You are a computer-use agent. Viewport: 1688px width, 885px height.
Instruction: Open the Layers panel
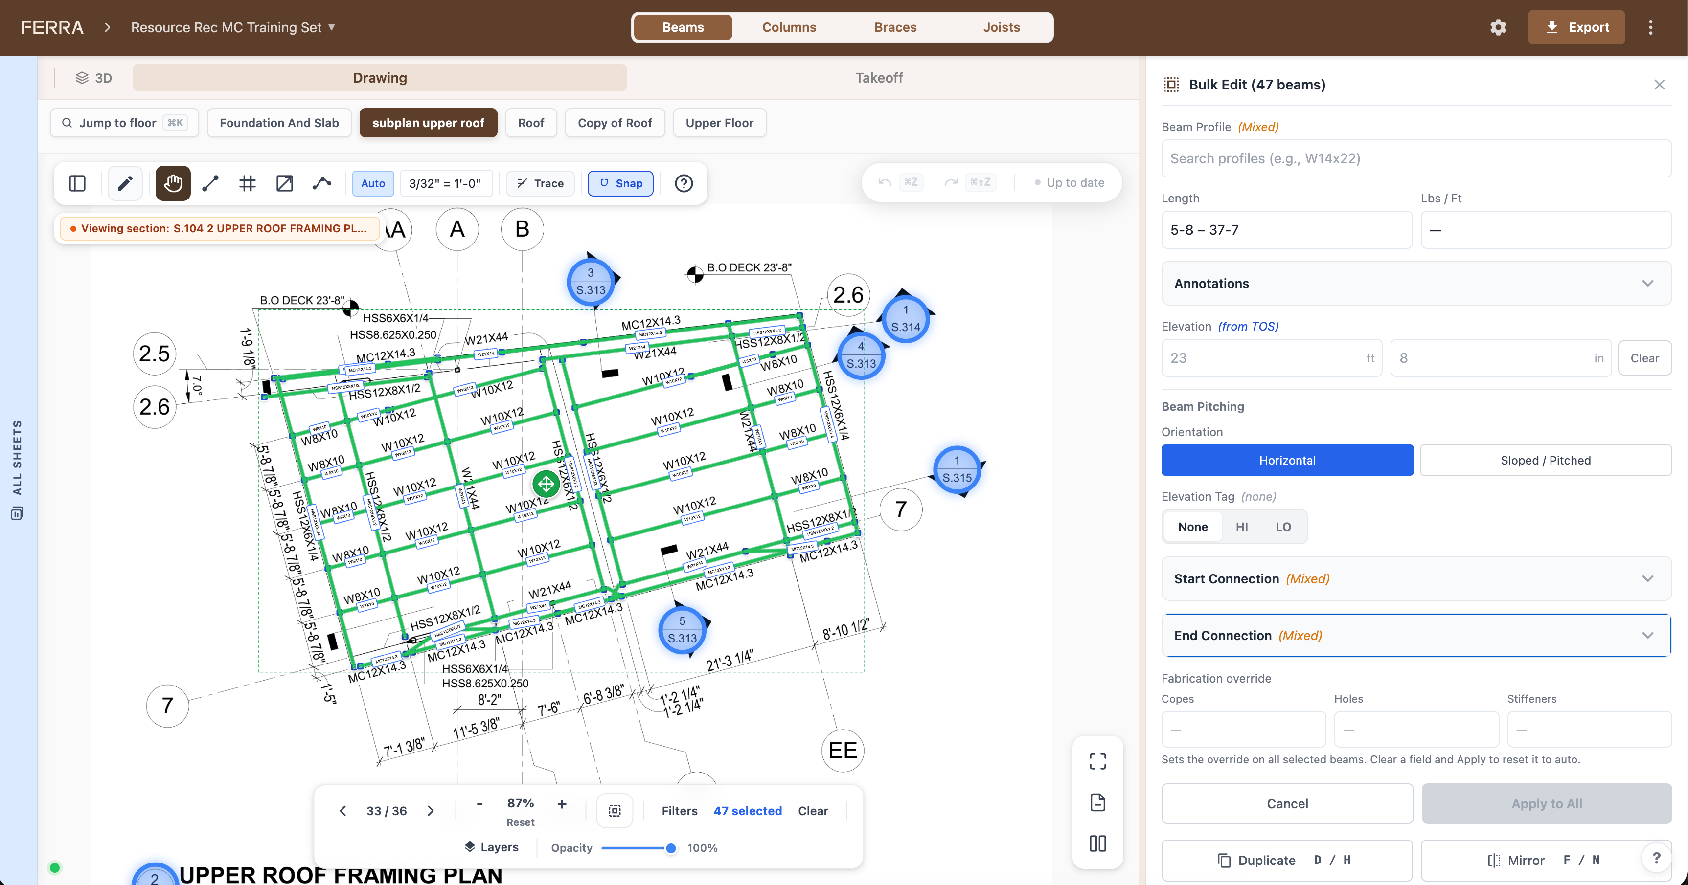(x=491, y=847)
